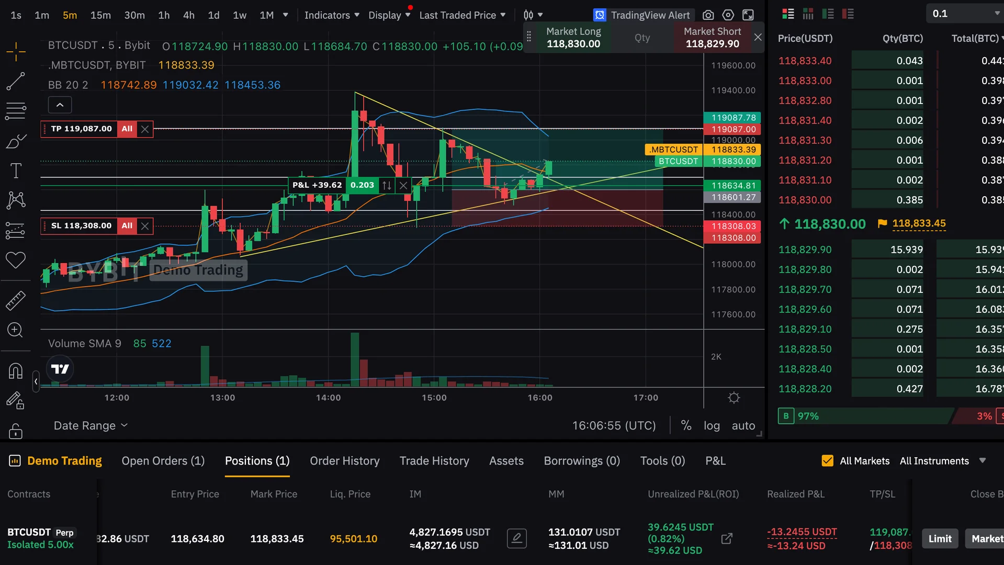
Task: Activate the zoom-in magnifier tool
Action: click(x=16, y=330)
